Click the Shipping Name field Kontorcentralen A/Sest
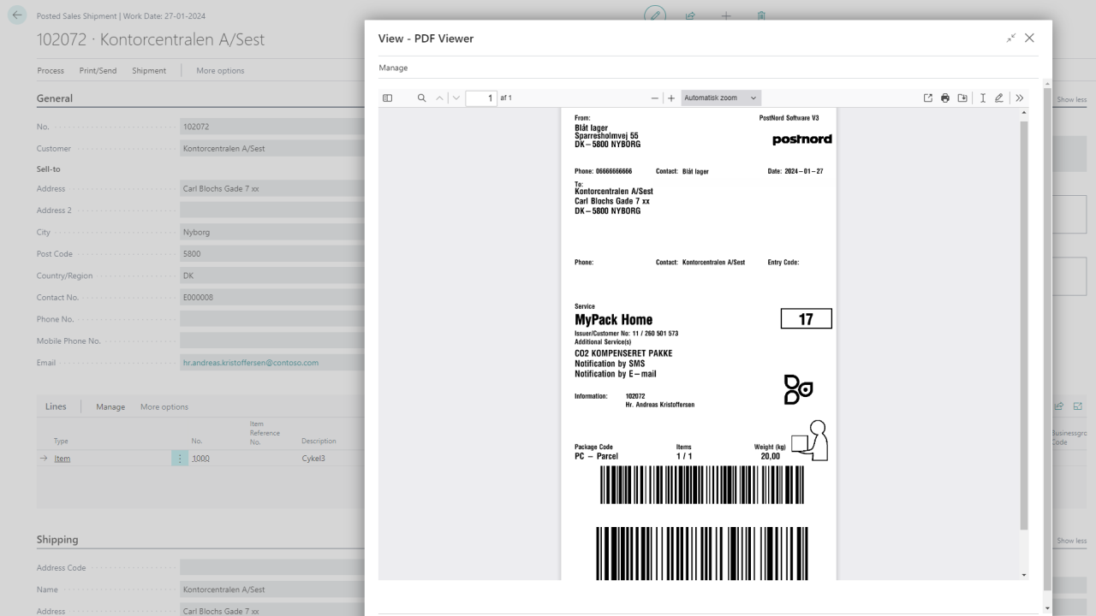 (272, 589)
